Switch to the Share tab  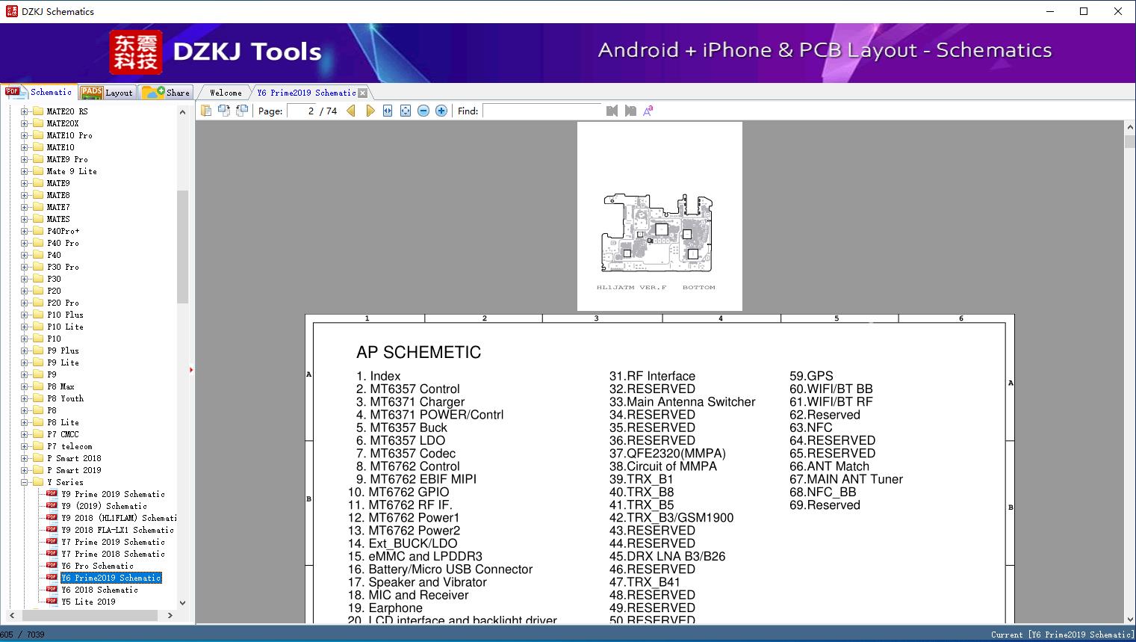(x=166, y=93)
